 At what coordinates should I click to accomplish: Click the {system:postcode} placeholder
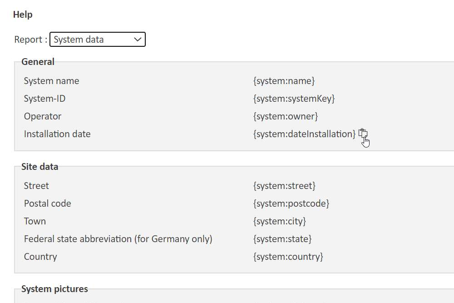(291, 204)
